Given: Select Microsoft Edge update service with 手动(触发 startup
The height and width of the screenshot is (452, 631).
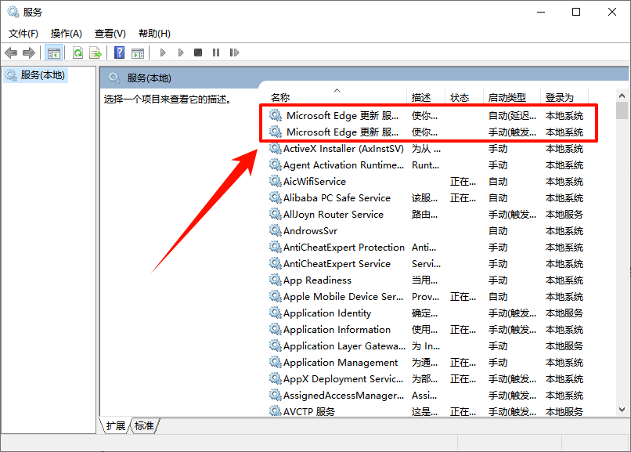Looking at the screenshot, I should click(x=428, y=132).
